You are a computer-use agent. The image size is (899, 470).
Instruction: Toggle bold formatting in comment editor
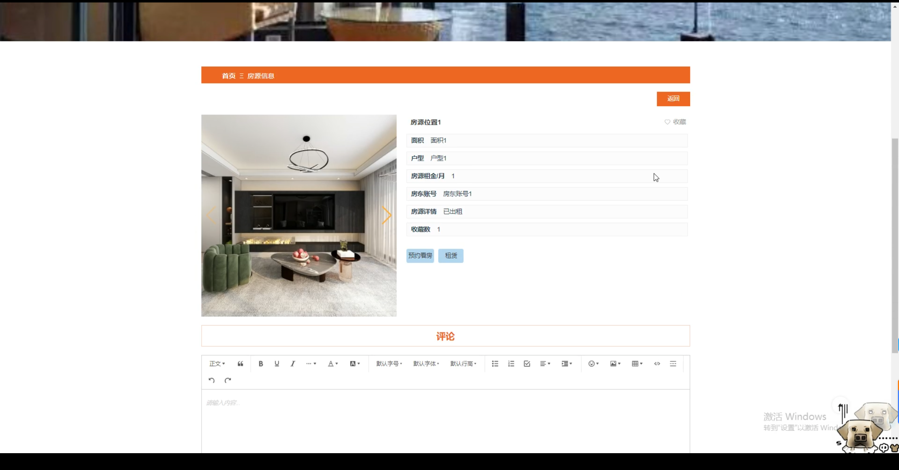point(261,364)
